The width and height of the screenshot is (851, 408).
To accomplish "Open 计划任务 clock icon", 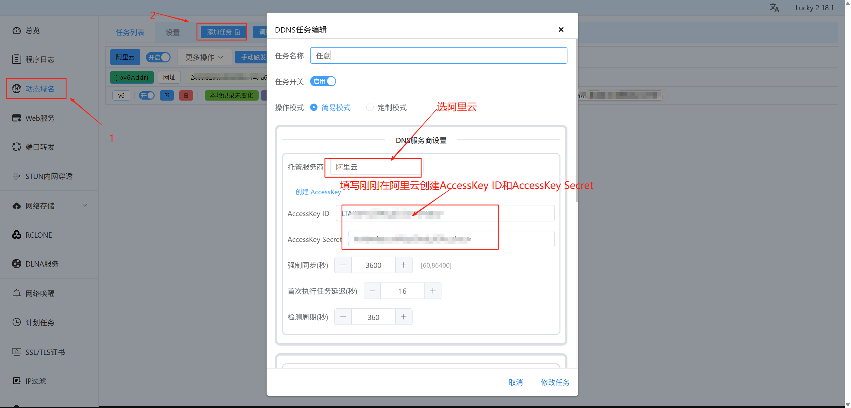I will coord(17,322).
